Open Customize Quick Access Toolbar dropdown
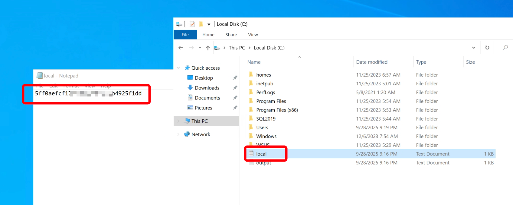 point(209,24)
